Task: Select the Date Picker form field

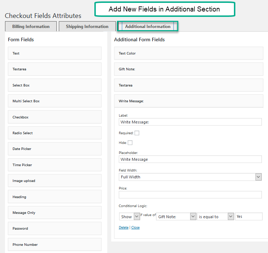Action: (55, 149)
